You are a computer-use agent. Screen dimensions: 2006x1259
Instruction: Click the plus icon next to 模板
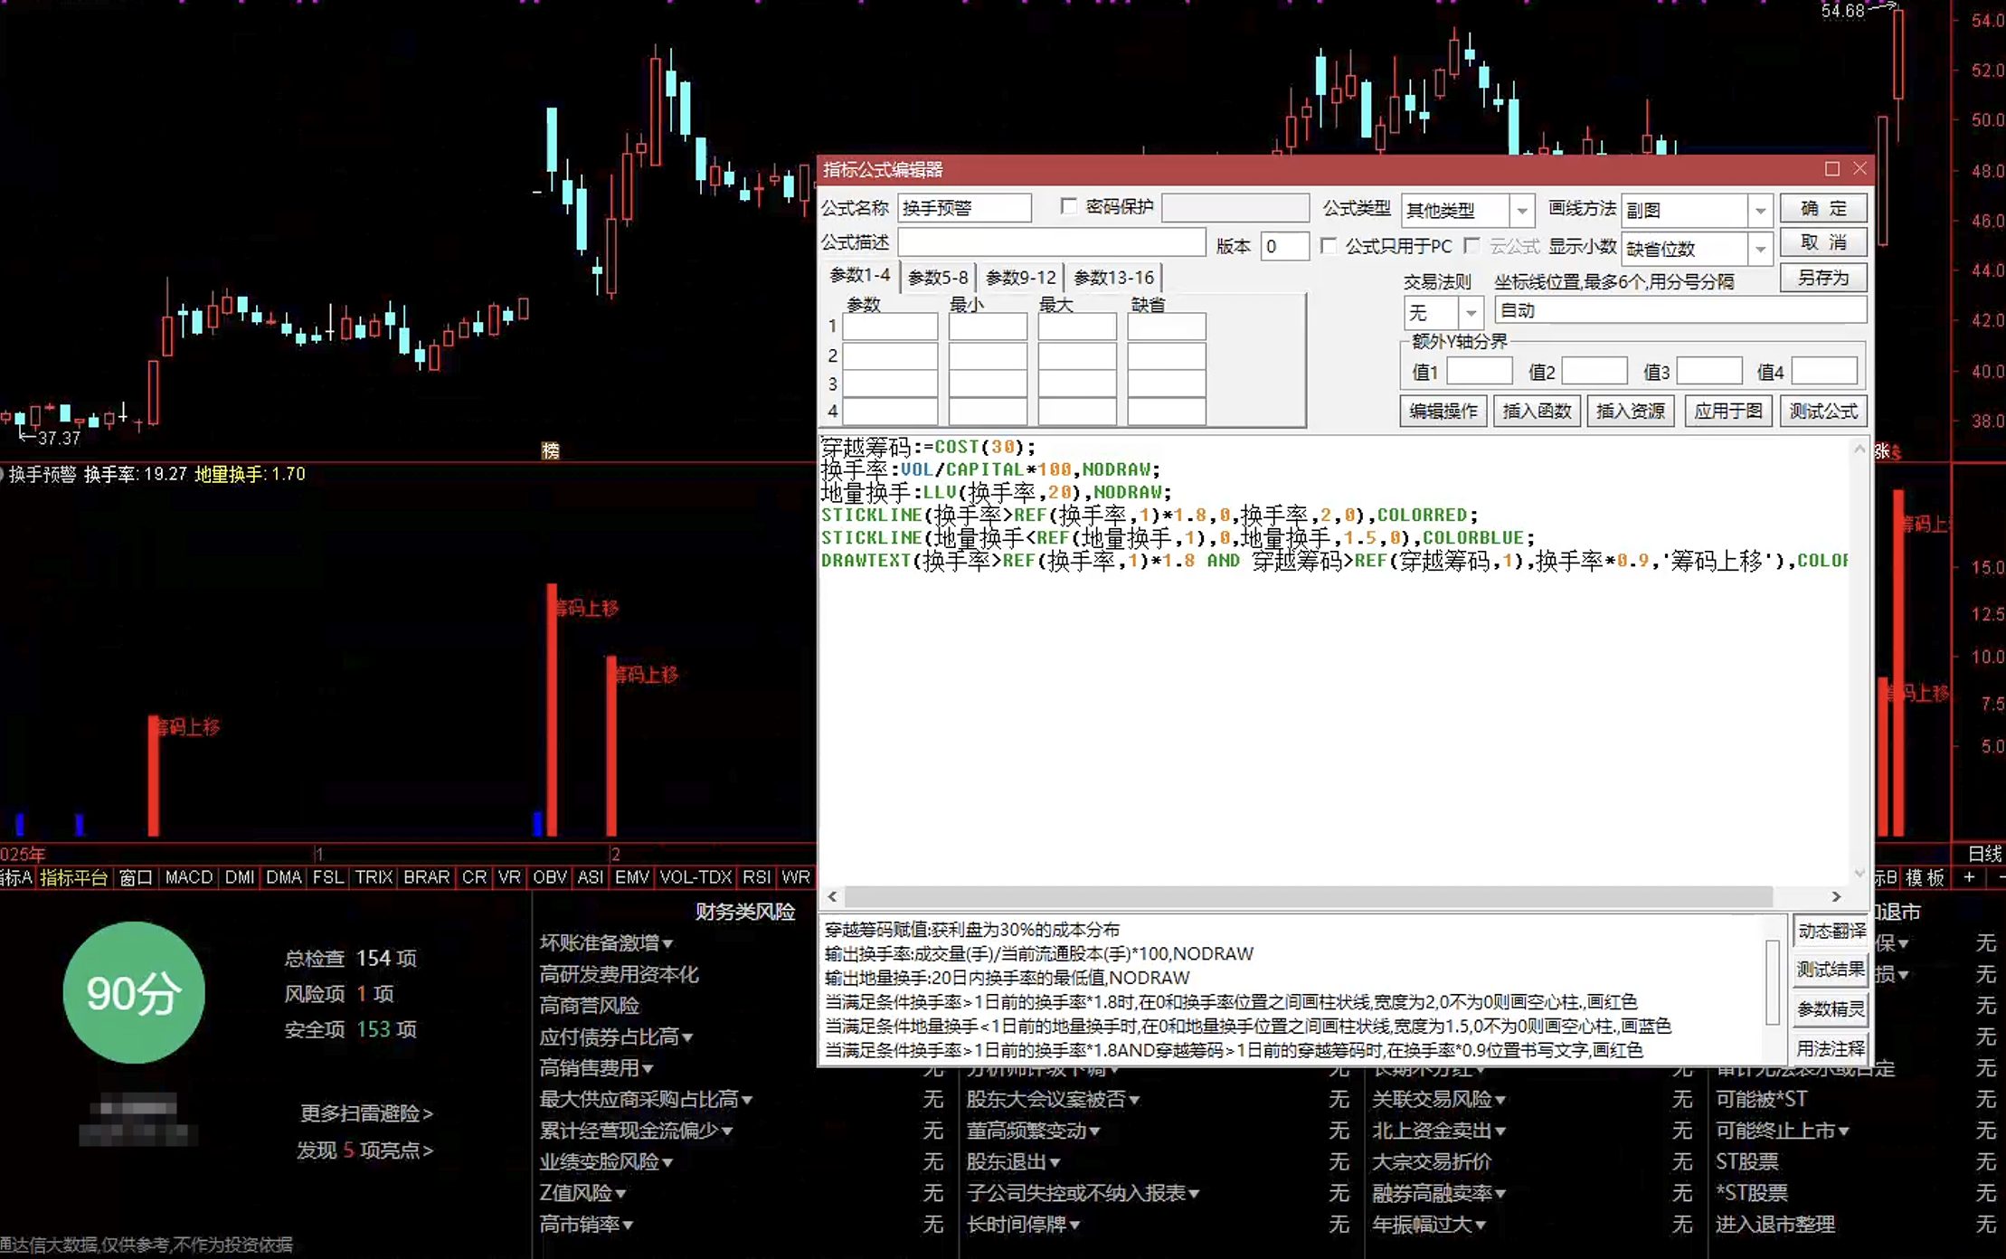(1969, 877)
